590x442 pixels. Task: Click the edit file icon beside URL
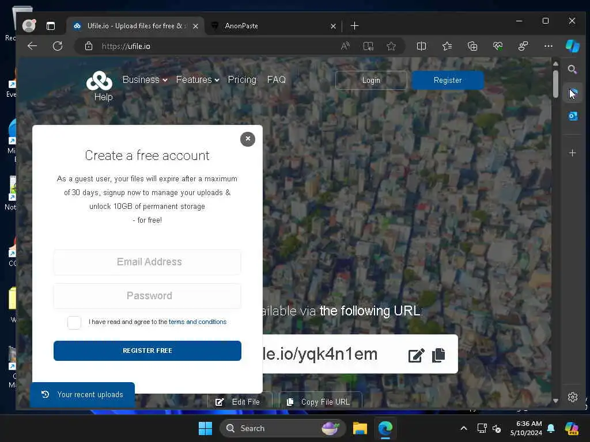tap(416, 355)
